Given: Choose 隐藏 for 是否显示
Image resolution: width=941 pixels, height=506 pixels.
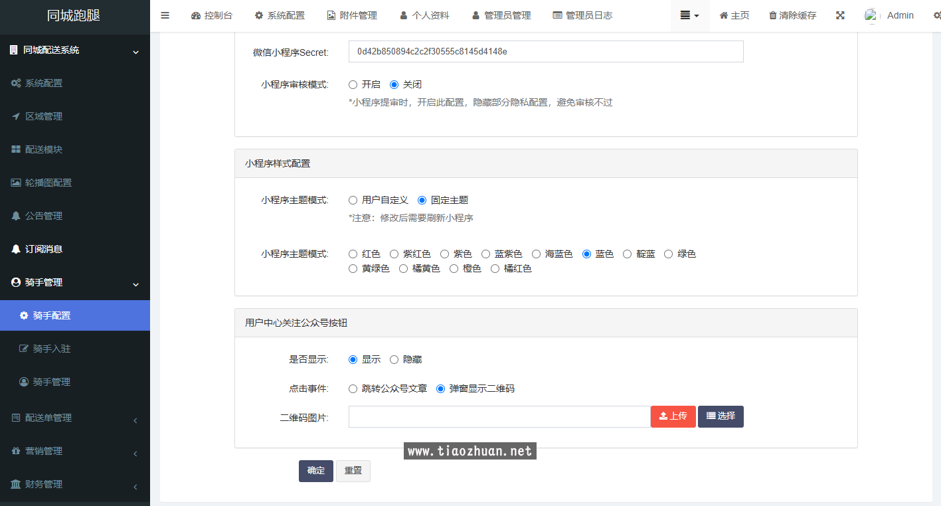Looking at the screenshot, I should 394,360.
